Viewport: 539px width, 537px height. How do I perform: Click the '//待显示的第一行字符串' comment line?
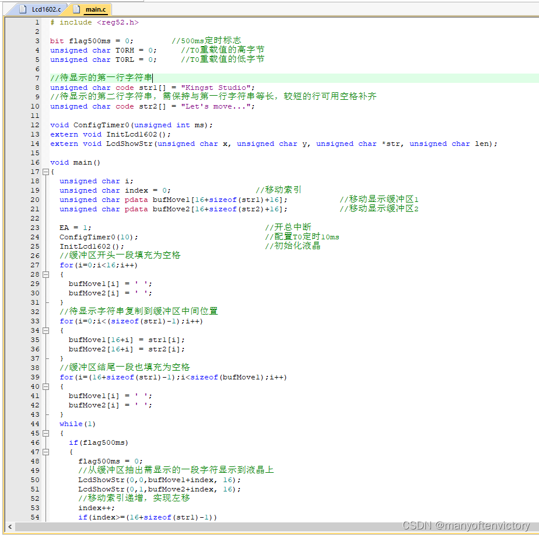point(101,78)
